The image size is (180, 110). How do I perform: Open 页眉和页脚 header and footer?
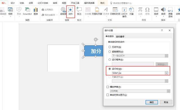pos(97,11)
